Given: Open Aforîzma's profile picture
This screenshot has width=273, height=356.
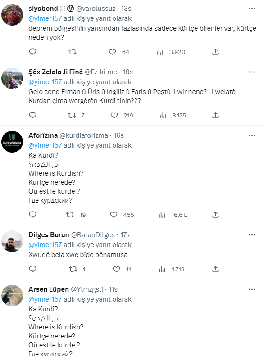Looking at the screenshot, I should 12,141.
